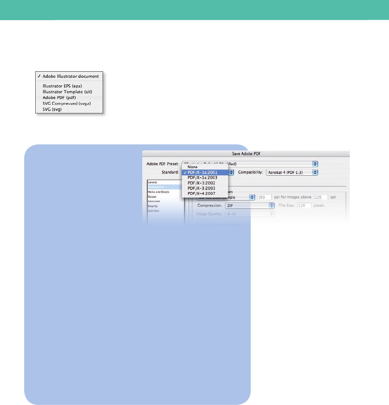Select PDF/X-1a:2001 standard
The width and height of the screenshot is (389, 405).
point(205,172)
